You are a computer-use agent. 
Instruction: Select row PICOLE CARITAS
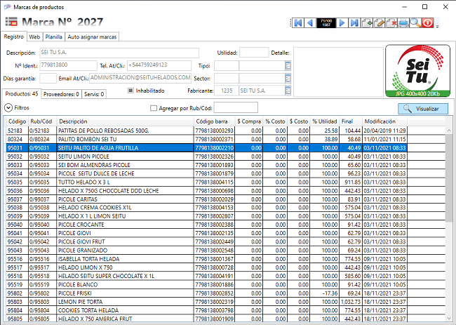[x=207, y=199]
